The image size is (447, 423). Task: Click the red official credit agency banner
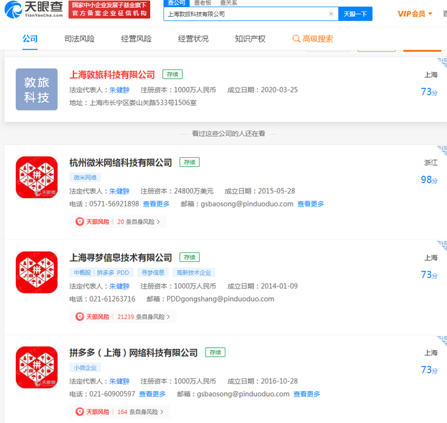click(109, 10)
